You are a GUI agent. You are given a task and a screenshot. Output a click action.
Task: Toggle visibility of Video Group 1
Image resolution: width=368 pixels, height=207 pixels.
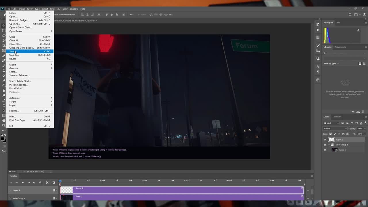coord(325,145)
